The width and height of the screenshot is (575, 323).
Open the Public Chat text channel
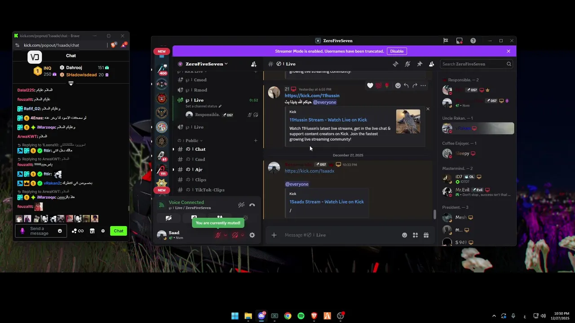(x=217, y=149)
